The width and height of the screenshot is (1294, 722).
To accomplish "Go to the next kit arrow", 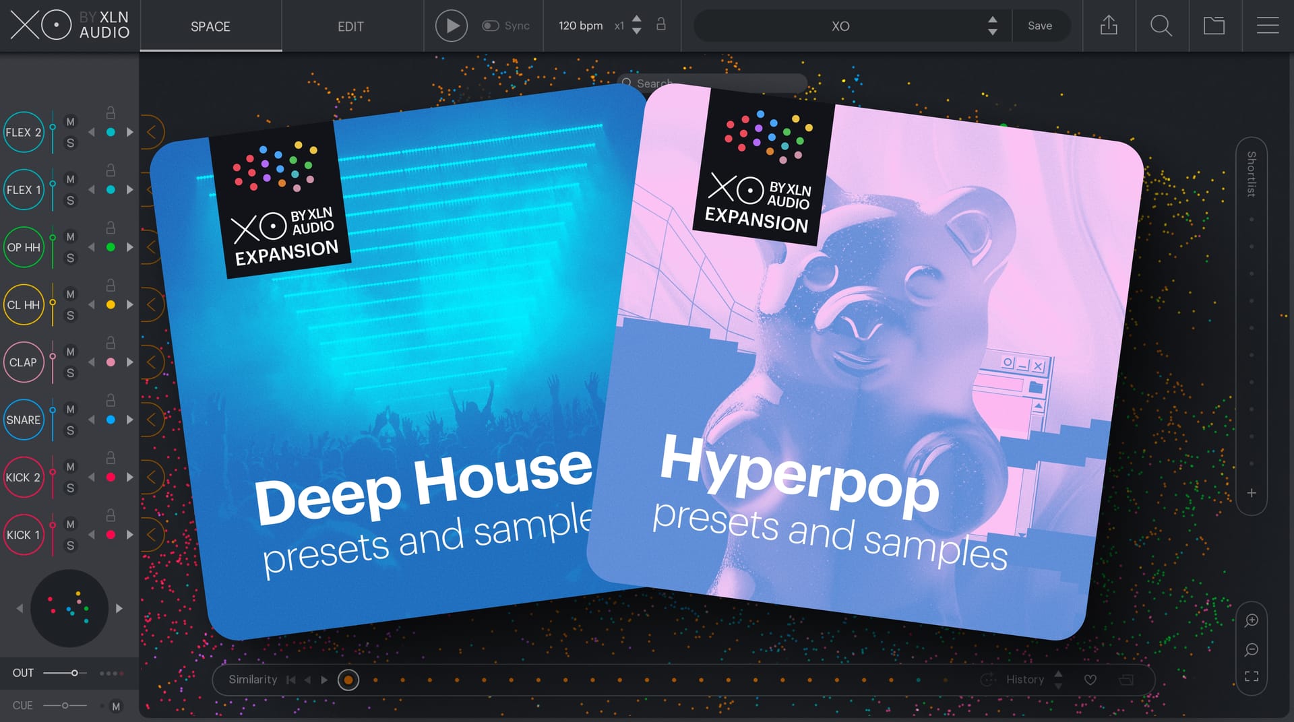I will coord(119,608).
